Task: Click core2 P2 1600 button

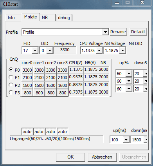Action: [51, 85]
